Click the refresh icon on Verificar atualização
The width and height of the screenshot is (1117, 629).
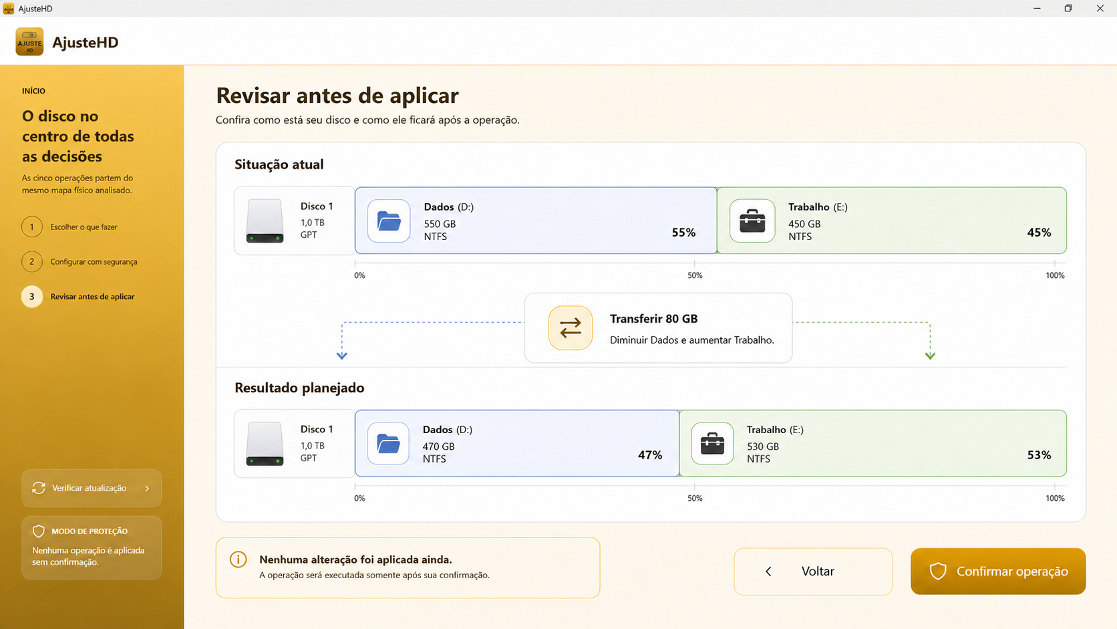click(39, 488)
